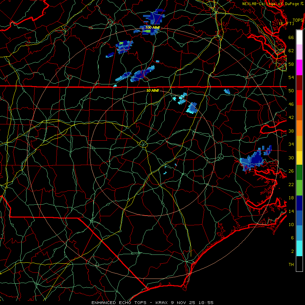305x305 pixels.
Task: Select the bright red legend swatch
Action: tap(299, 98)
